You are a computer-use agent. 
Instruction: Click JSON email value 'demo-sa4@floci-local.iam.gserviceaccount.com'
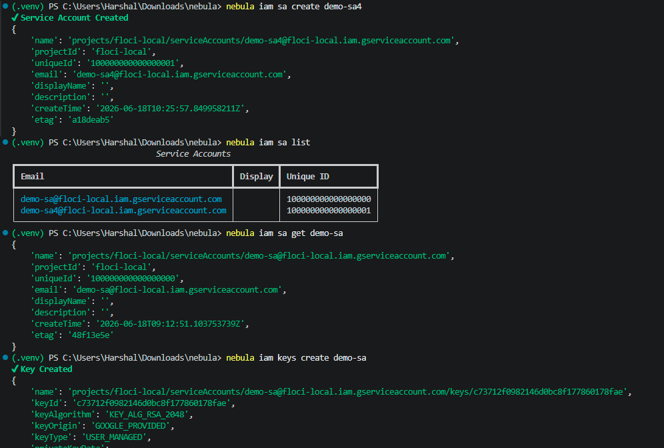pos(179,75)
